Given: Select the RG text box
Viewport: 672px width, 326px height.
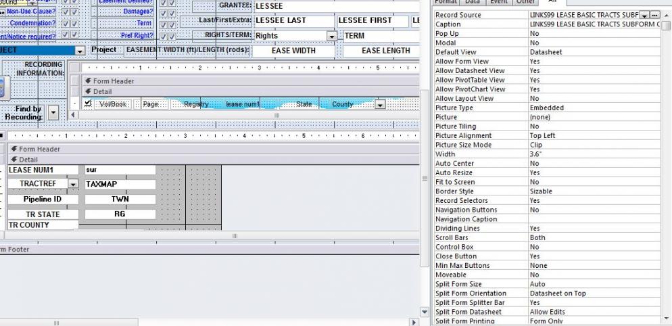Looking at the screenshot, I should (x=120, y=214).
